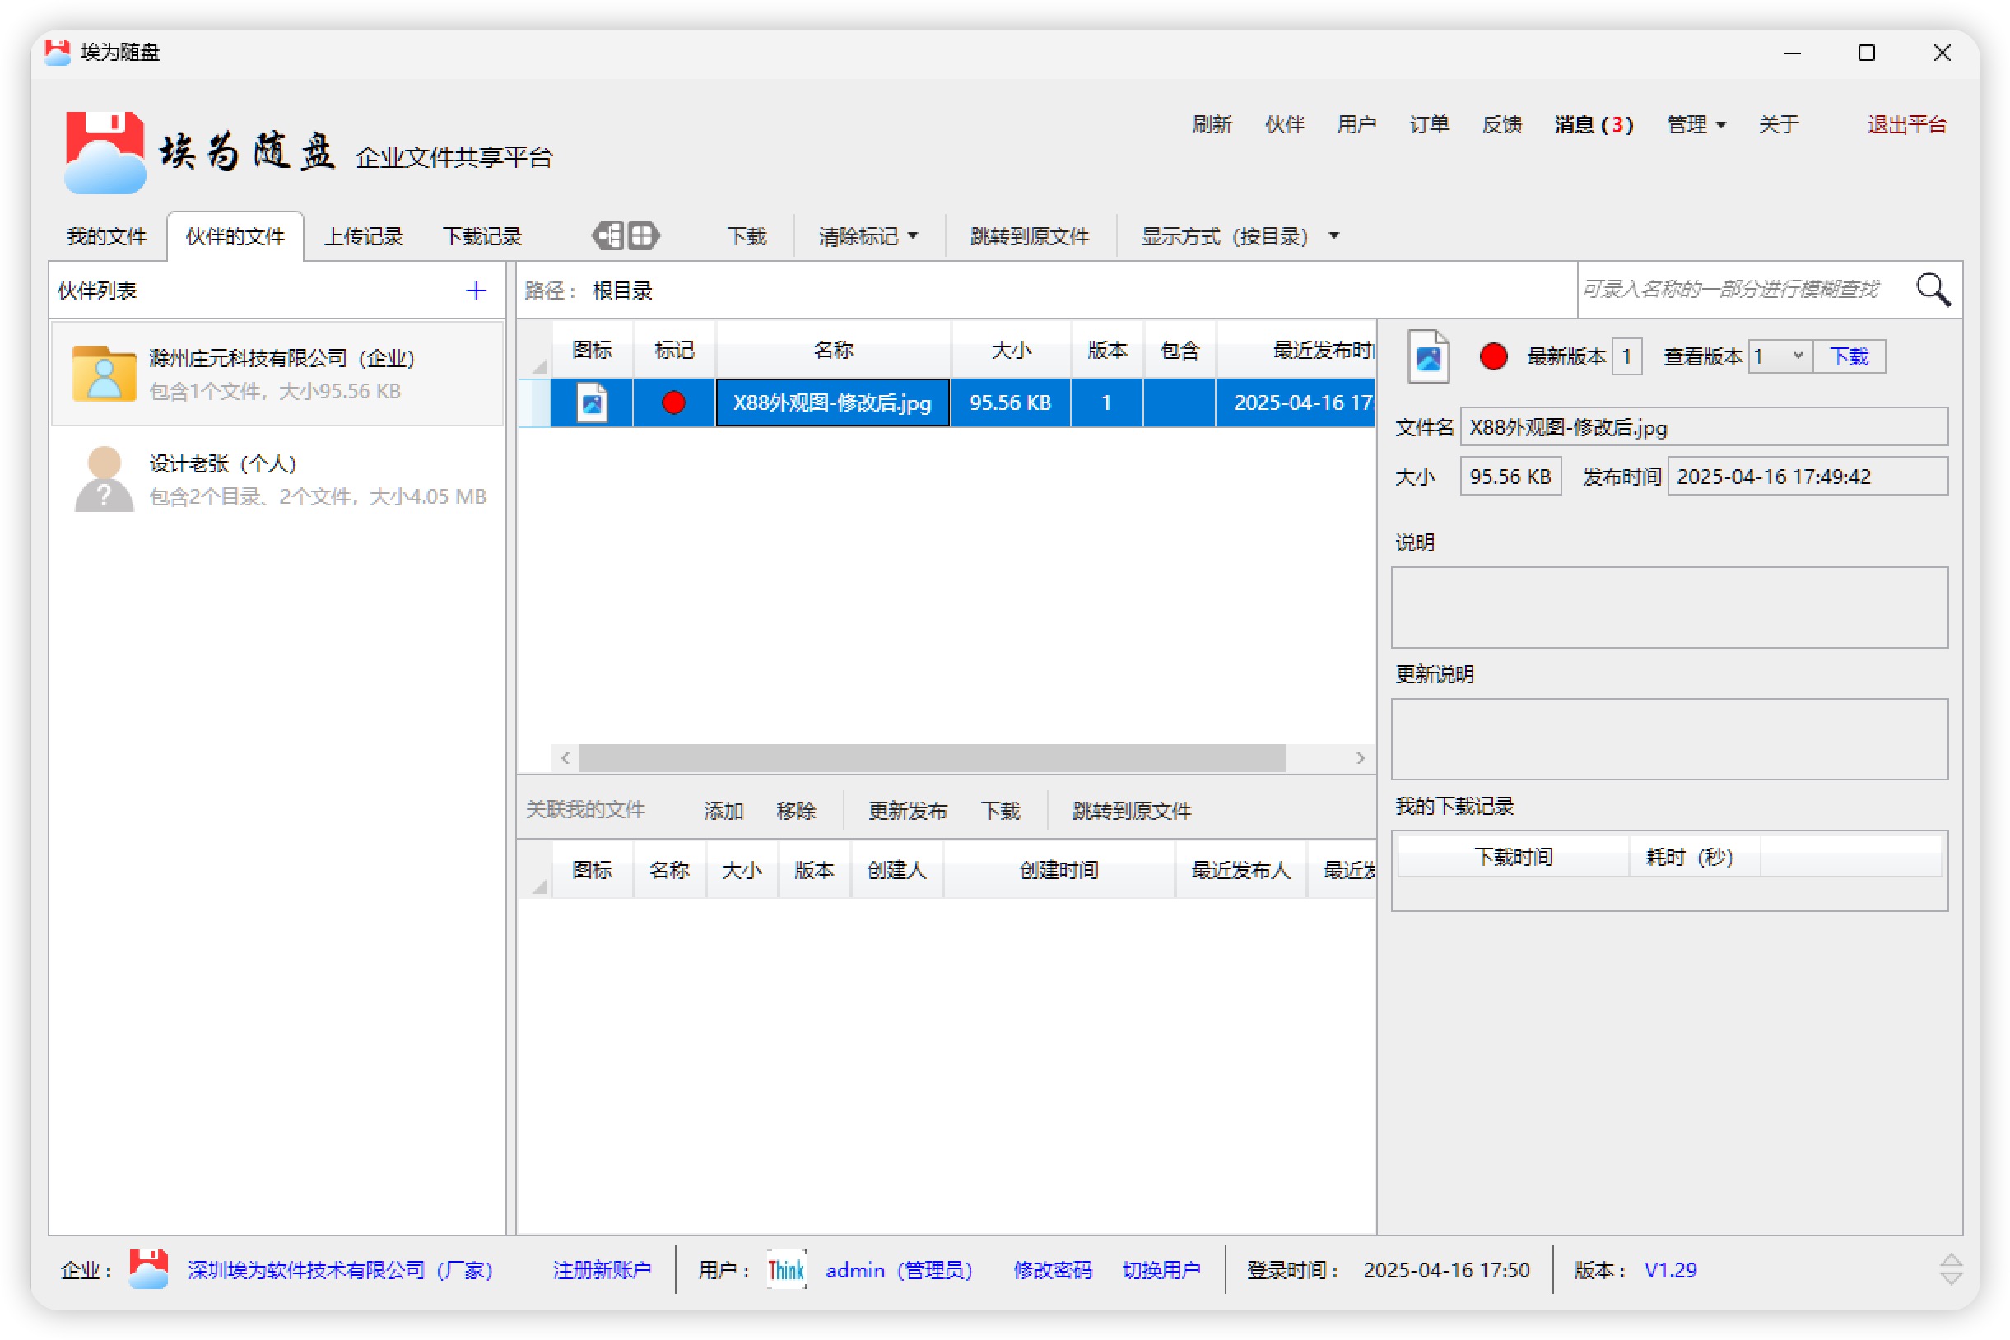This screenshot has width=2010, height=1340.
Task: Select partner 滁州庄元科技有限公司（企业）
Action: pos(277,373)
